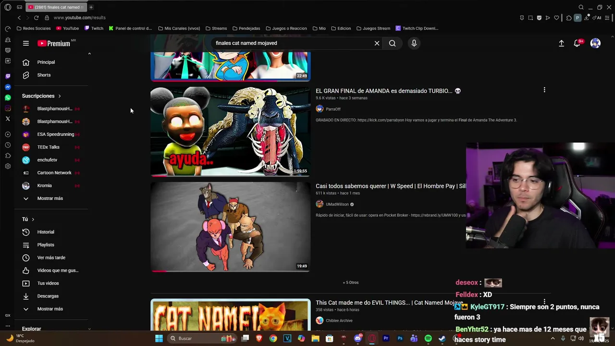Open the browser extensions cube in toolbar
This screenshot has height=346, width=615.
click(x=569, y=18)
